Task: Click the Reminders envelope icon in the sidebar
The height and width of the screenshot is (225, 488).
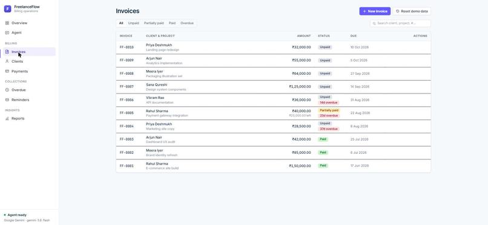Action: (7, 100)
